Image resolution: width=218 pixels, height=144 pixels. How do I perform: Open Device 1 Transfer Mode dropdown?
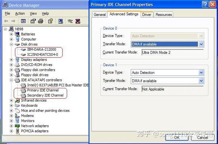point(201,81)
